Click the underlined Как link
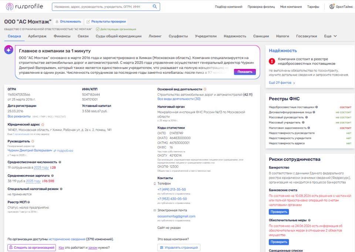This screenshot has width=355, height=252. pyautogui.click(x=61, y=248)
